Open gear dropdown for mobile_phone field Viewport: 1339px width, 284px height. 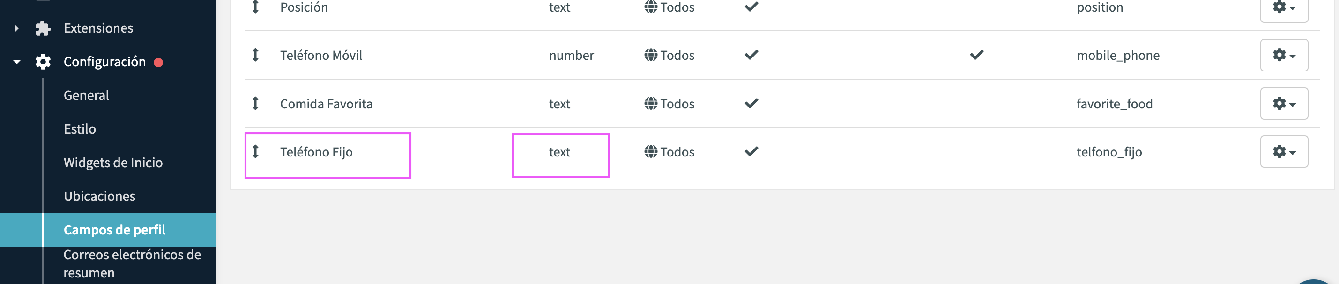pyautogui.click(x=1284, y=55)
